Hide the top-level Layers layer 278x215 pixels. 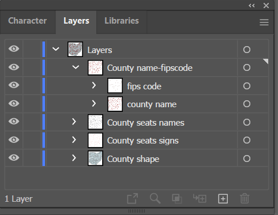(x=14, y=49)
